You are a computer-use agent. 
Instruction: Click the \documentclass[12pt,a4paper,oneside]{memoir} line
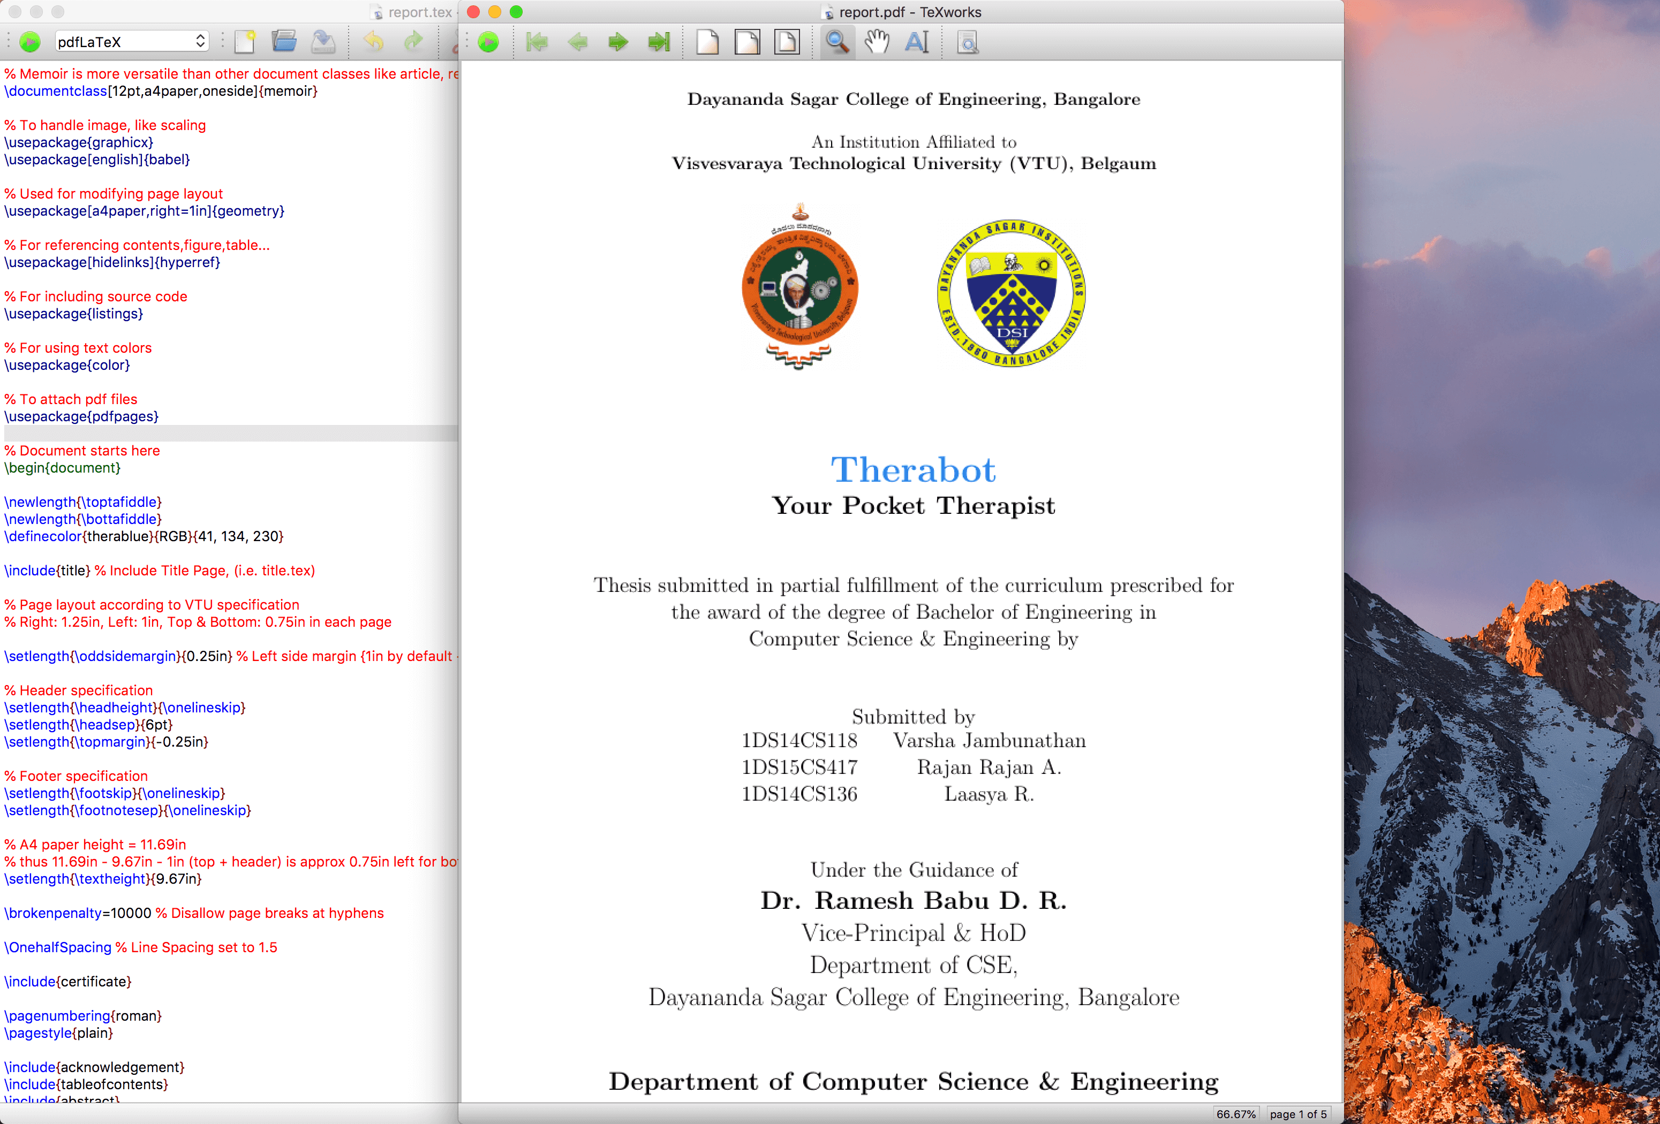coord(161,90)
